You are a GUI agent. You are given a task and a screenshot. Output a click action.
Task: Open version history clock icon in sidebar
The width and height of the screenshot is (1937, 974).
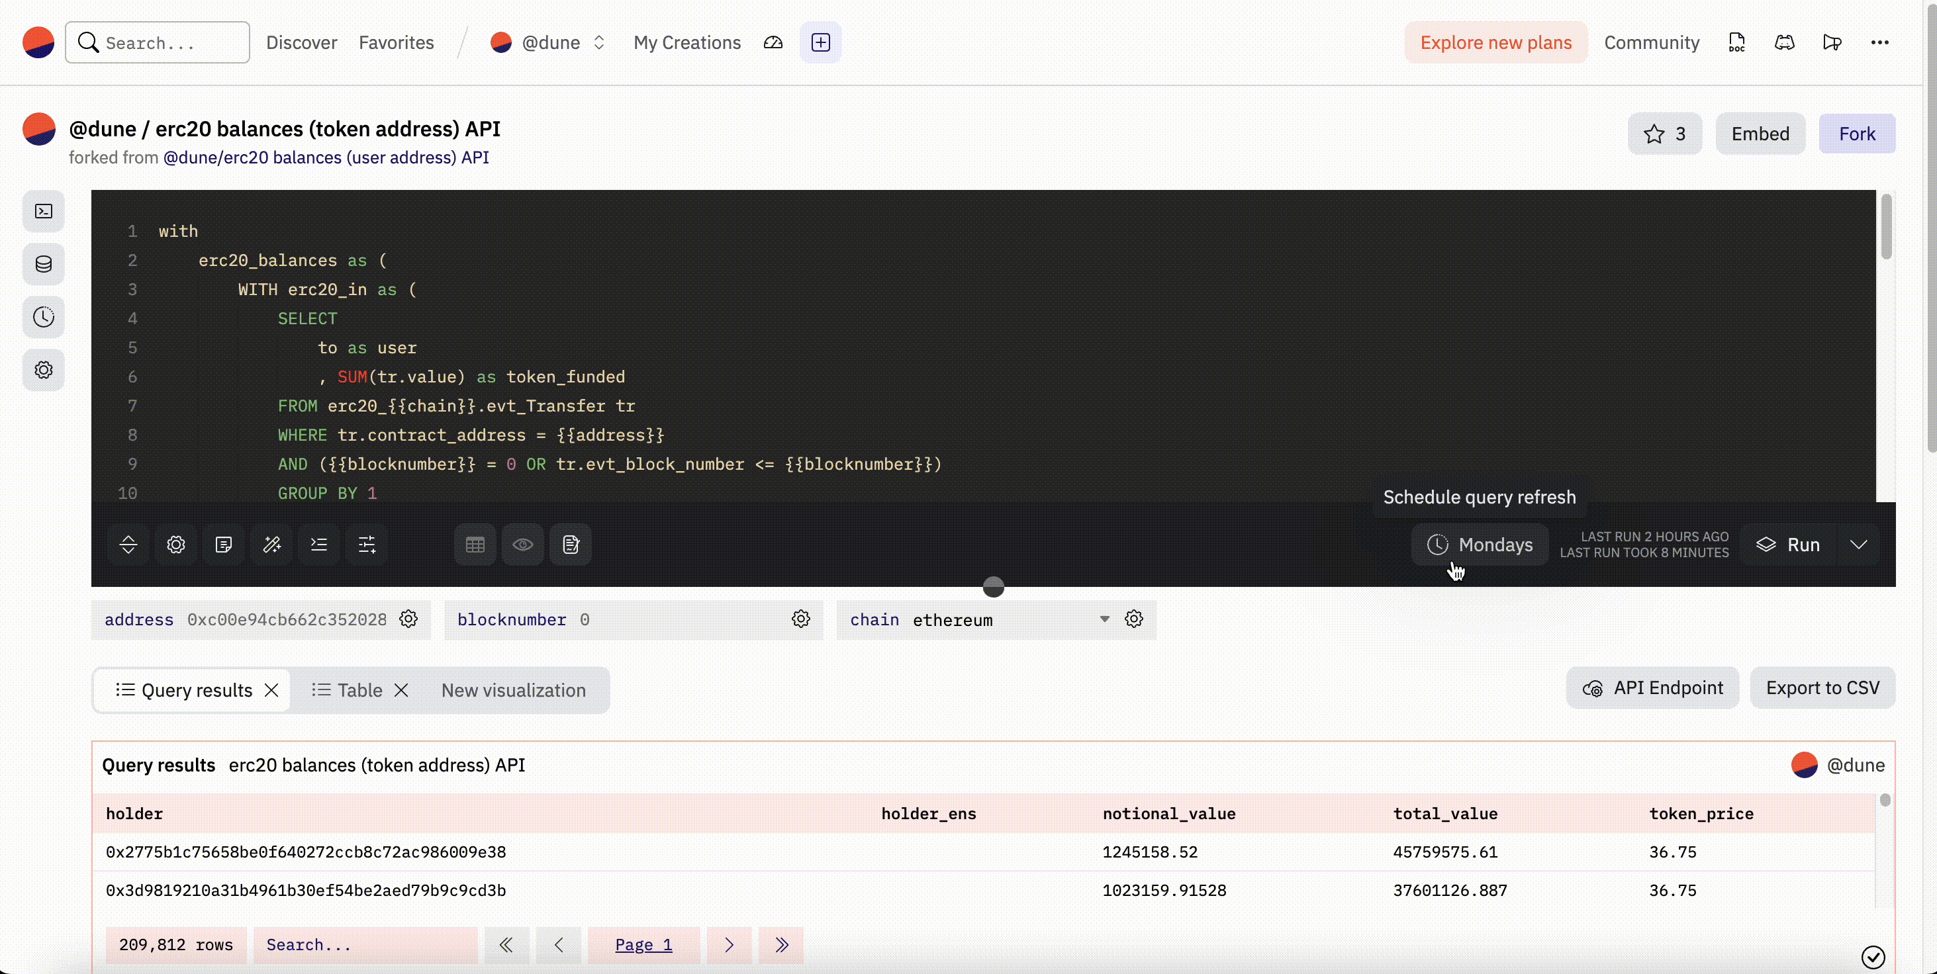pos(44,317)
